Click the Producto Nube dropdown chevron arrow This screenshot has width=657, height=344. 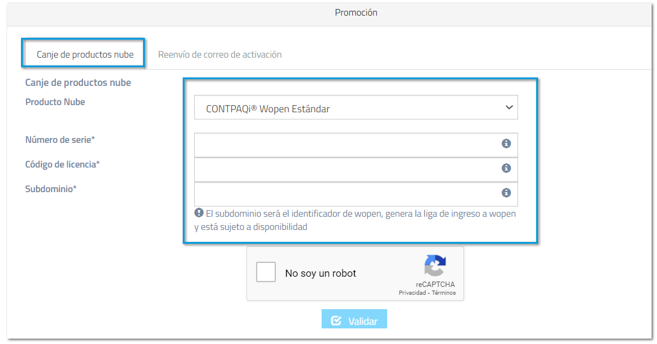point(509,107)
